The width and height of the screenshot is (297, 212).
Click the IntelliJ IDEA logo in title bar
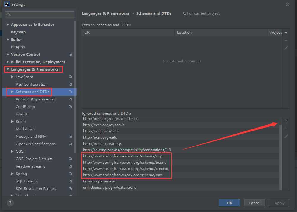[x=7, y=4]
